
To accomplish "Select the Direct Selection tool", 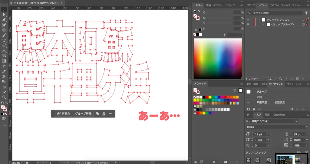I will pyautogui.click(x=4, y=15).
